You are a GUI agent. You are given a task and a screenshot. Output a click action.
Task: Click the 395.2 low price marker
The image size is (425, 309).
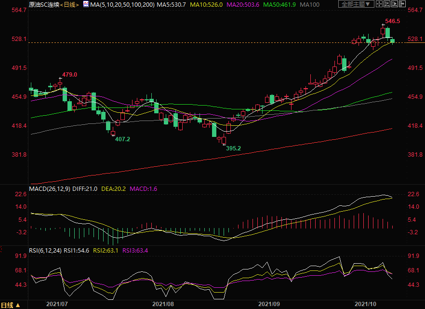coord(233,148)
